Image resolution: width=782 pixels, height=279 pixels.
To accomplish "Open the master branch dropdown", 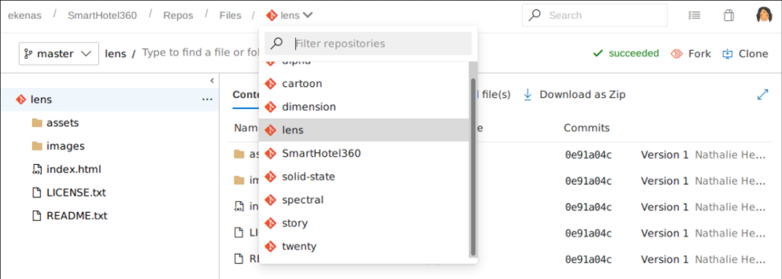I will click(x=59, y=54).
